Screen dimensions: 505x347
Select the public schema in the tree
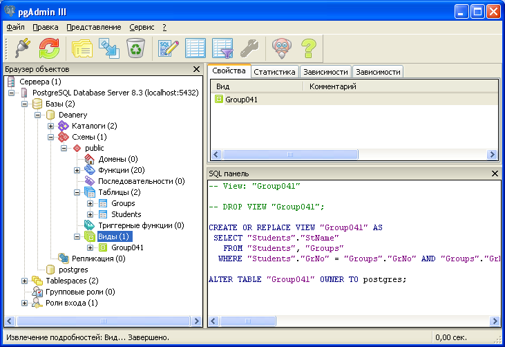pos(95,148)
